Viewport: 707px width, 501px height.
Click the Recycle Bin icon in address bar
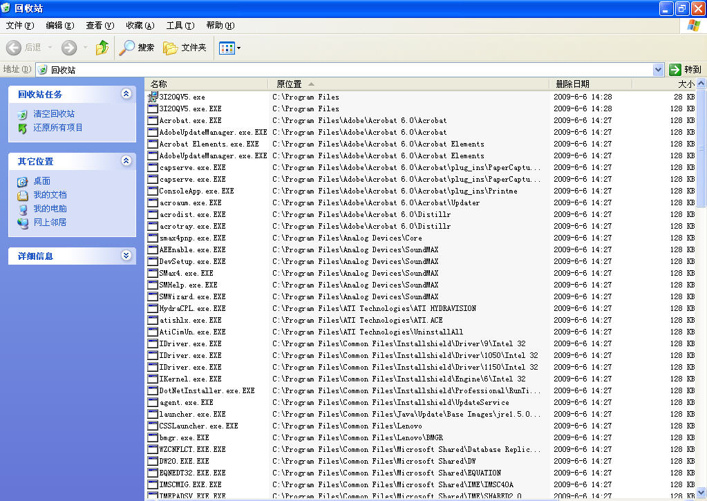43,70
